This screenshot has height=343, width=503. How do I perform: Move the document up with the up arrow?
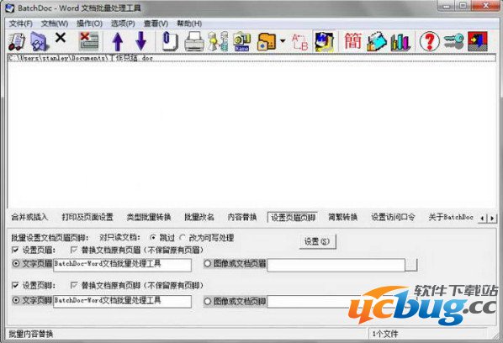(x=118, y=41)
